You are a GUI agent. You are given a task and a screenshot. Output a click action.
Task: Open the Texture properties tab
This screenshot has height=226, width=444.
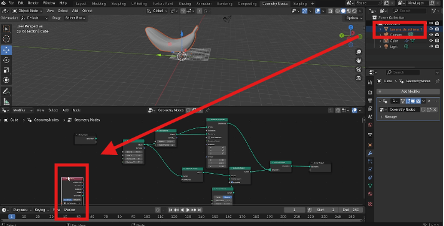click(370, 204)
